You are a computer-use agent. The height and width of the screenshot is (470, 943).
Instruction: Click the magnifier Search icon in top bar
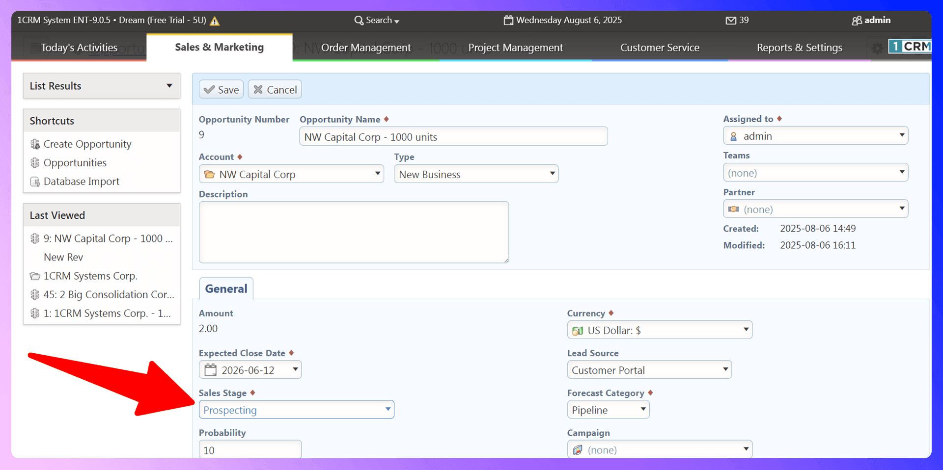coord(359,21)
